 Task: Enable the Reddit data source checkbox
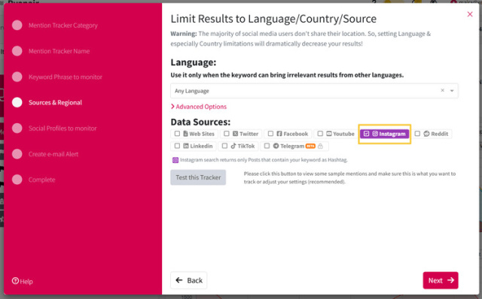[417, 134]
